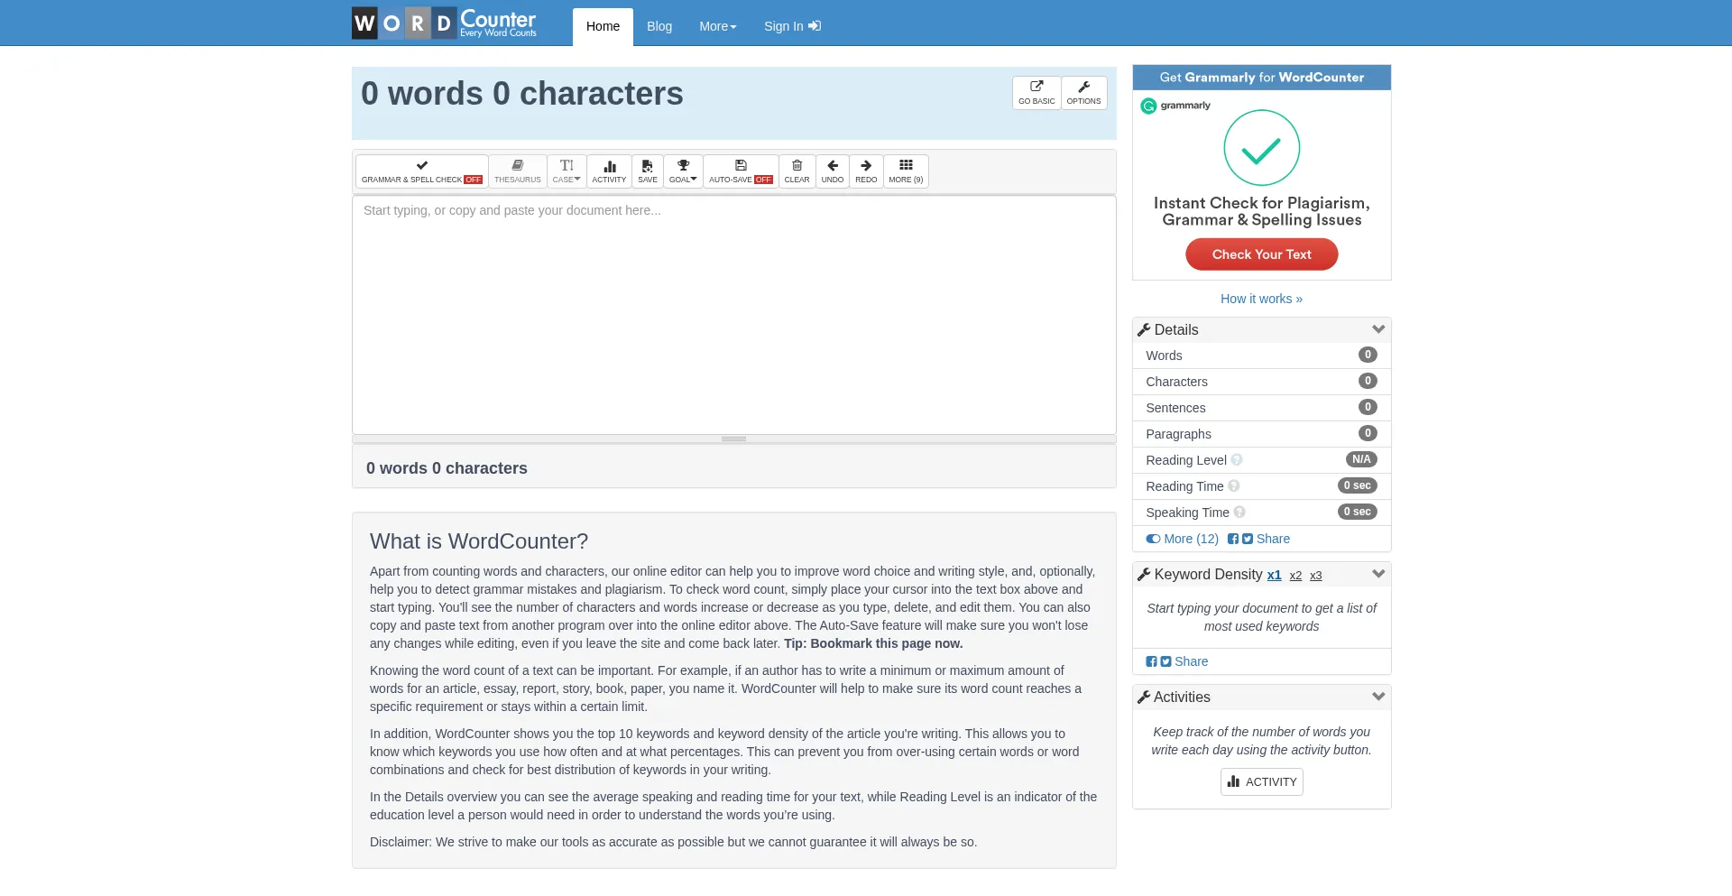The width and height of the screenshot is (1732, 896).
Task: Collapse the Details panel chevron
Action: coord(1377,329)
